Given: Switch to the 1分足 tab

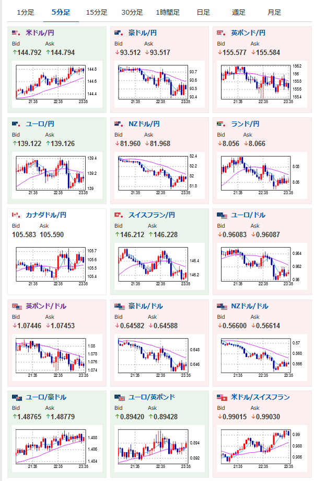Looking at the screenshot, I should click(x=26, y=13).
